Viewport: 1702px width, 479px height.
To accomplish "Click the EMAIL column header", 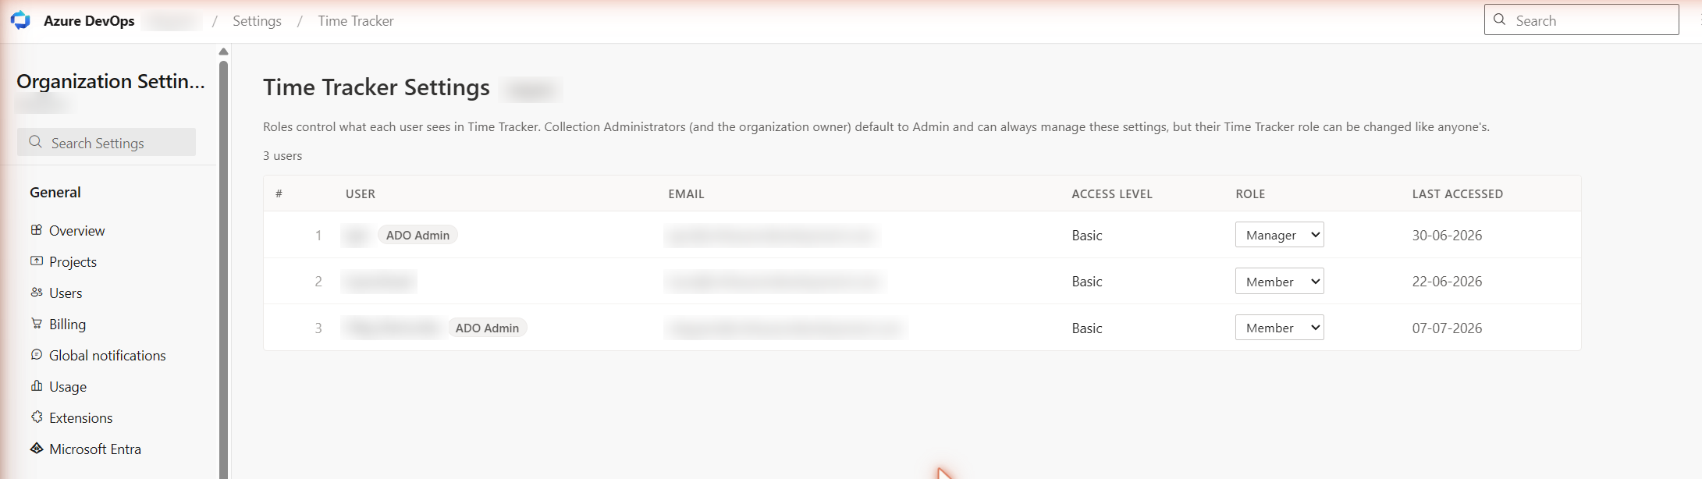I will pyautogui.click(x=686, y=193).
